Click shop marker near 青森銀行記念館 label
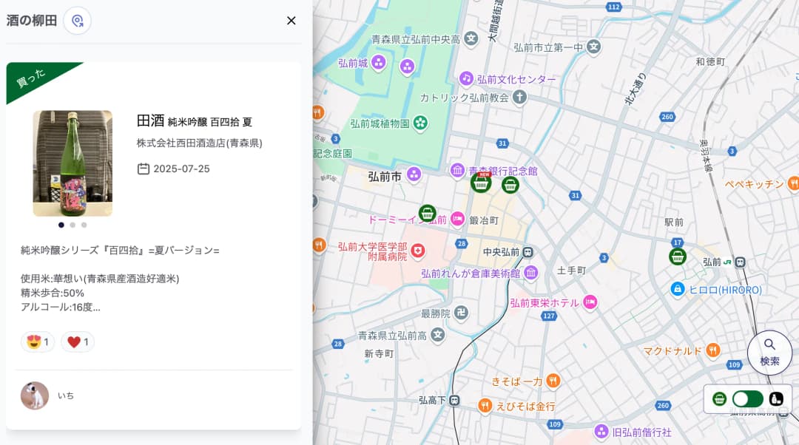Screen dimensions: 799x445 coord(510,185)
